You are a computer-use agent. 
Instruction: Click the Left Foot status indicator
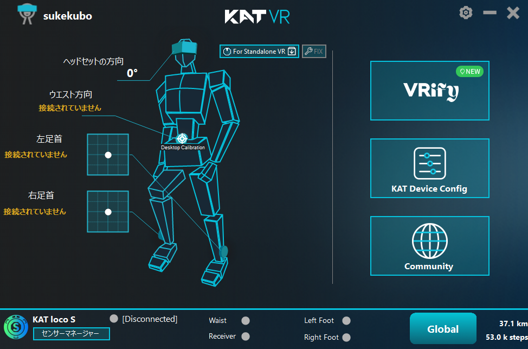coord(346,320)
